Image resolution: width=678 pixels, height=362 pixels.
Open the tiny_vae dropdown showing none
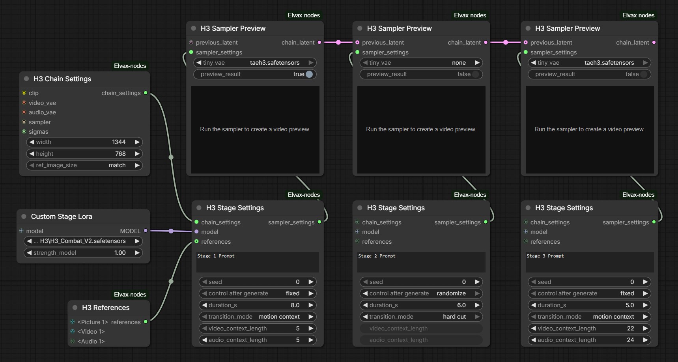click(421, 63)
